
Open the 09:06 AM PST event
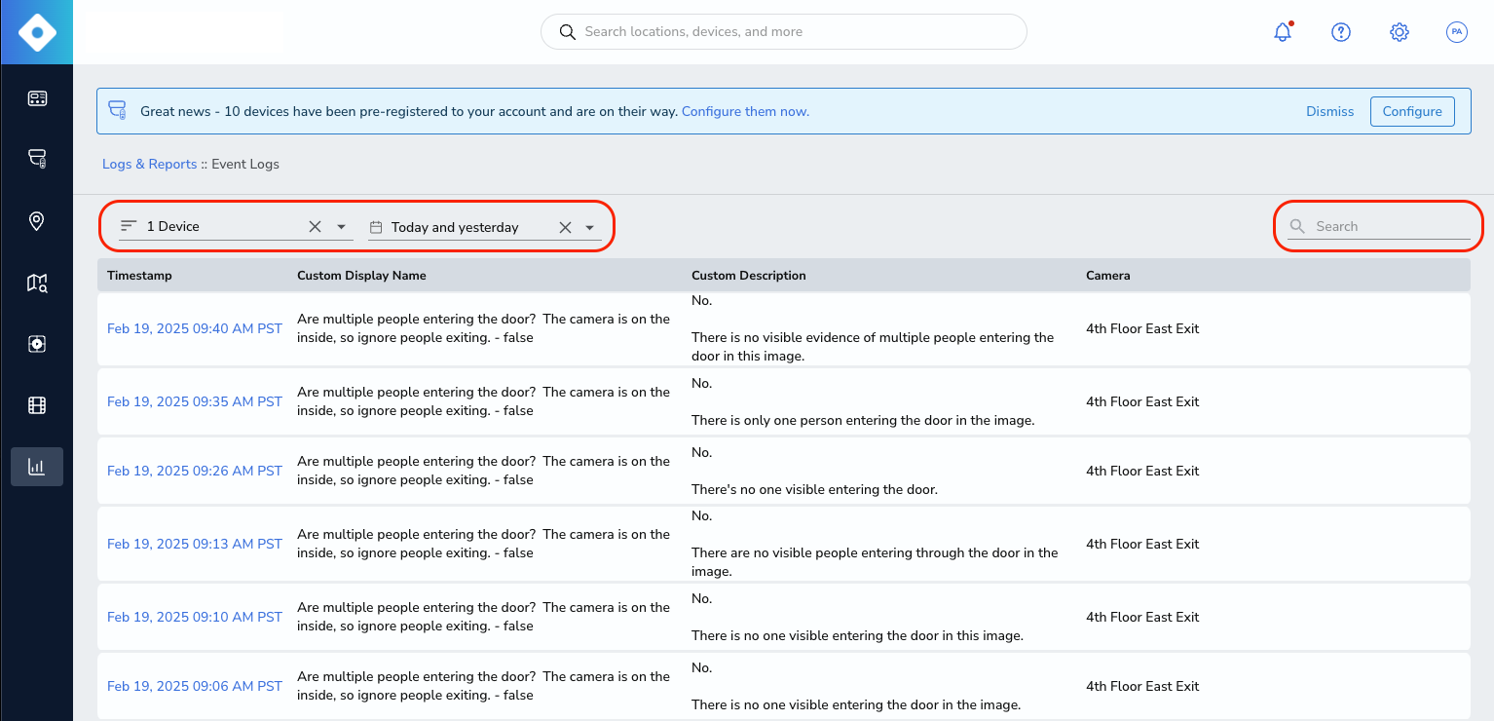click(195, 686)
